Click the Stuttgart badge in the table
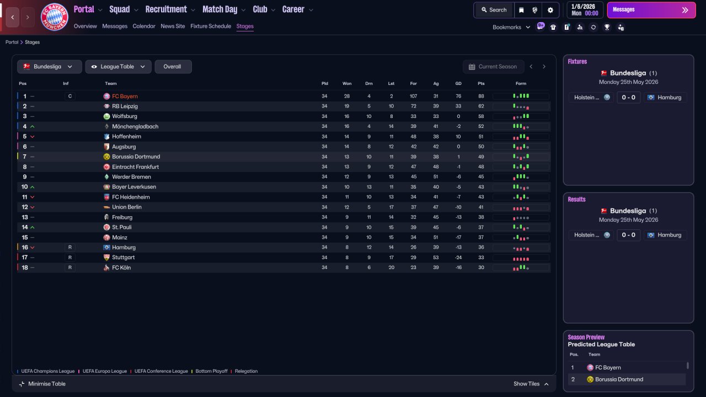The image size is (706, 397). click(106, 257)
